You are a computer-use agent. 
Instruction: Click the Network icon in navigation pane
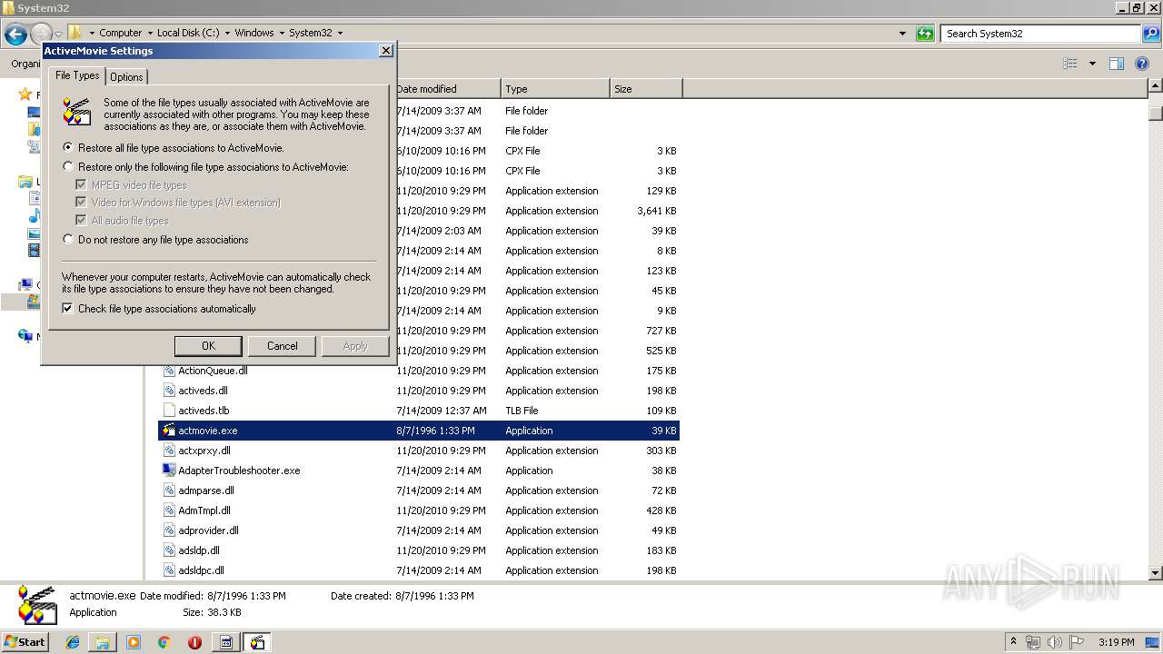[25, 336]
